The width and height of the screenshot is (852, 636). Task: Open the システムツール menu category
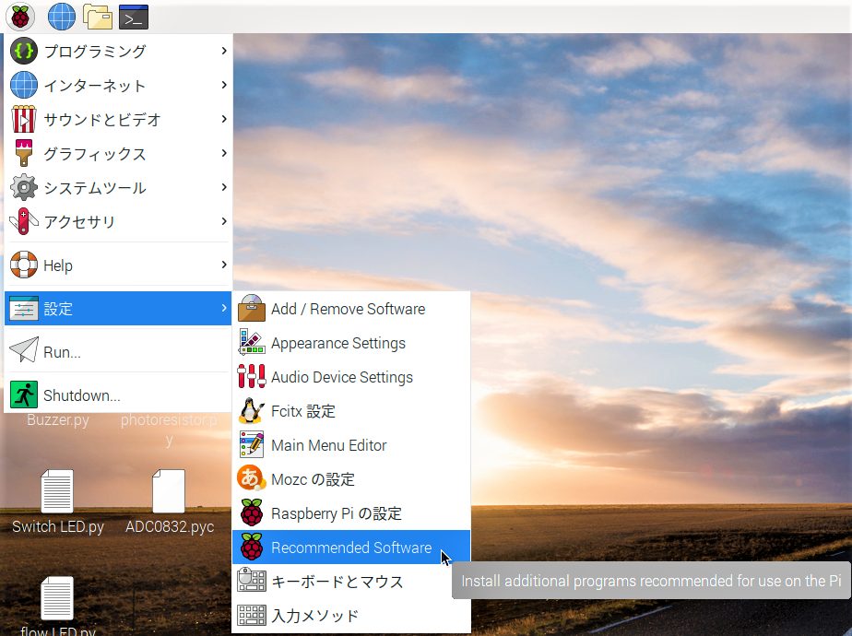pyautogui.click(x=118, y=187)
